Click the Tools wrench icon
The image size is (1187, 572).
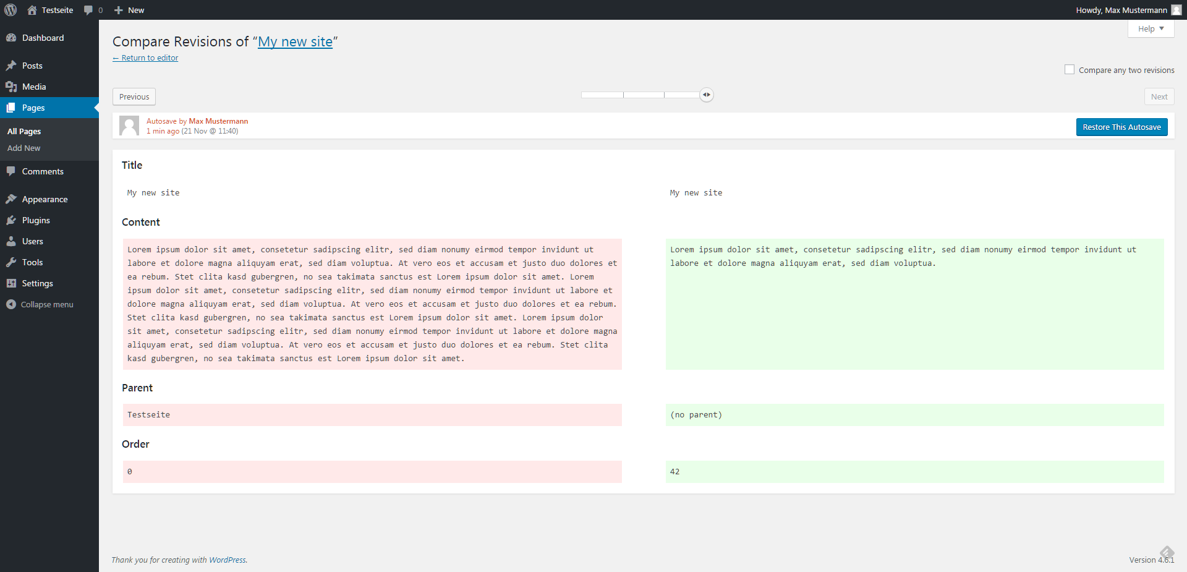click(x=11, y=262)
